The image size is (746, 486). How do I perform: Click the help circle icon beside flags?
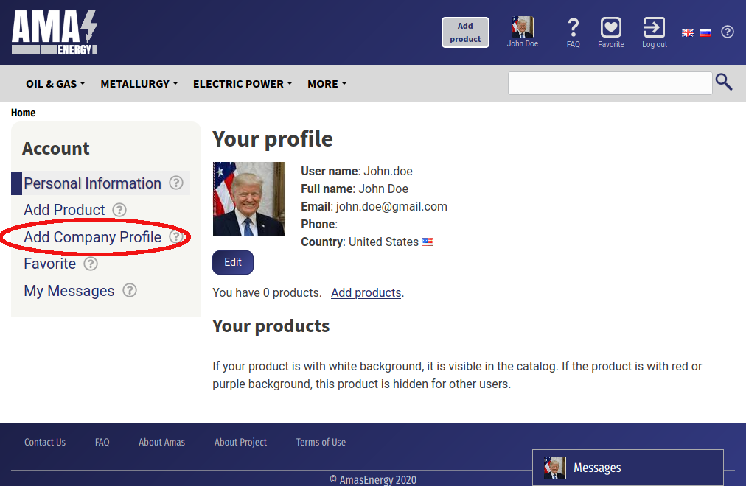(x=728, y=32)
